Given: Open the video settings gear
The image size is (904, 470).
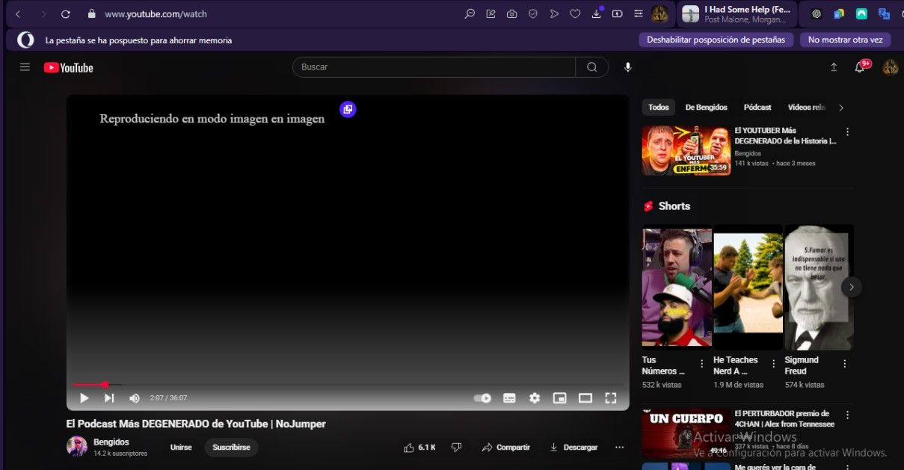Looking at the screenshot, I should click(535, 398).
